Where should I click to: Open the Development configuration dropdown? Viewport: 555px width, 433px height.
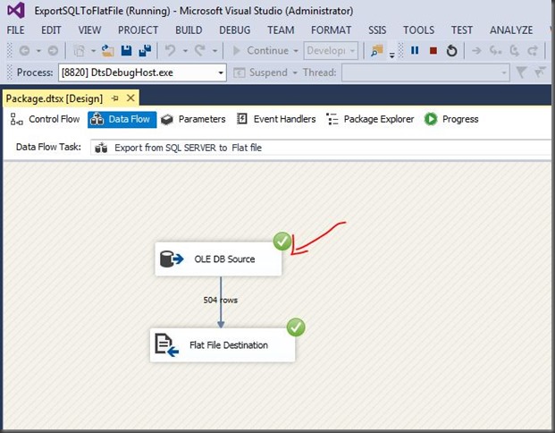point(331,51)
